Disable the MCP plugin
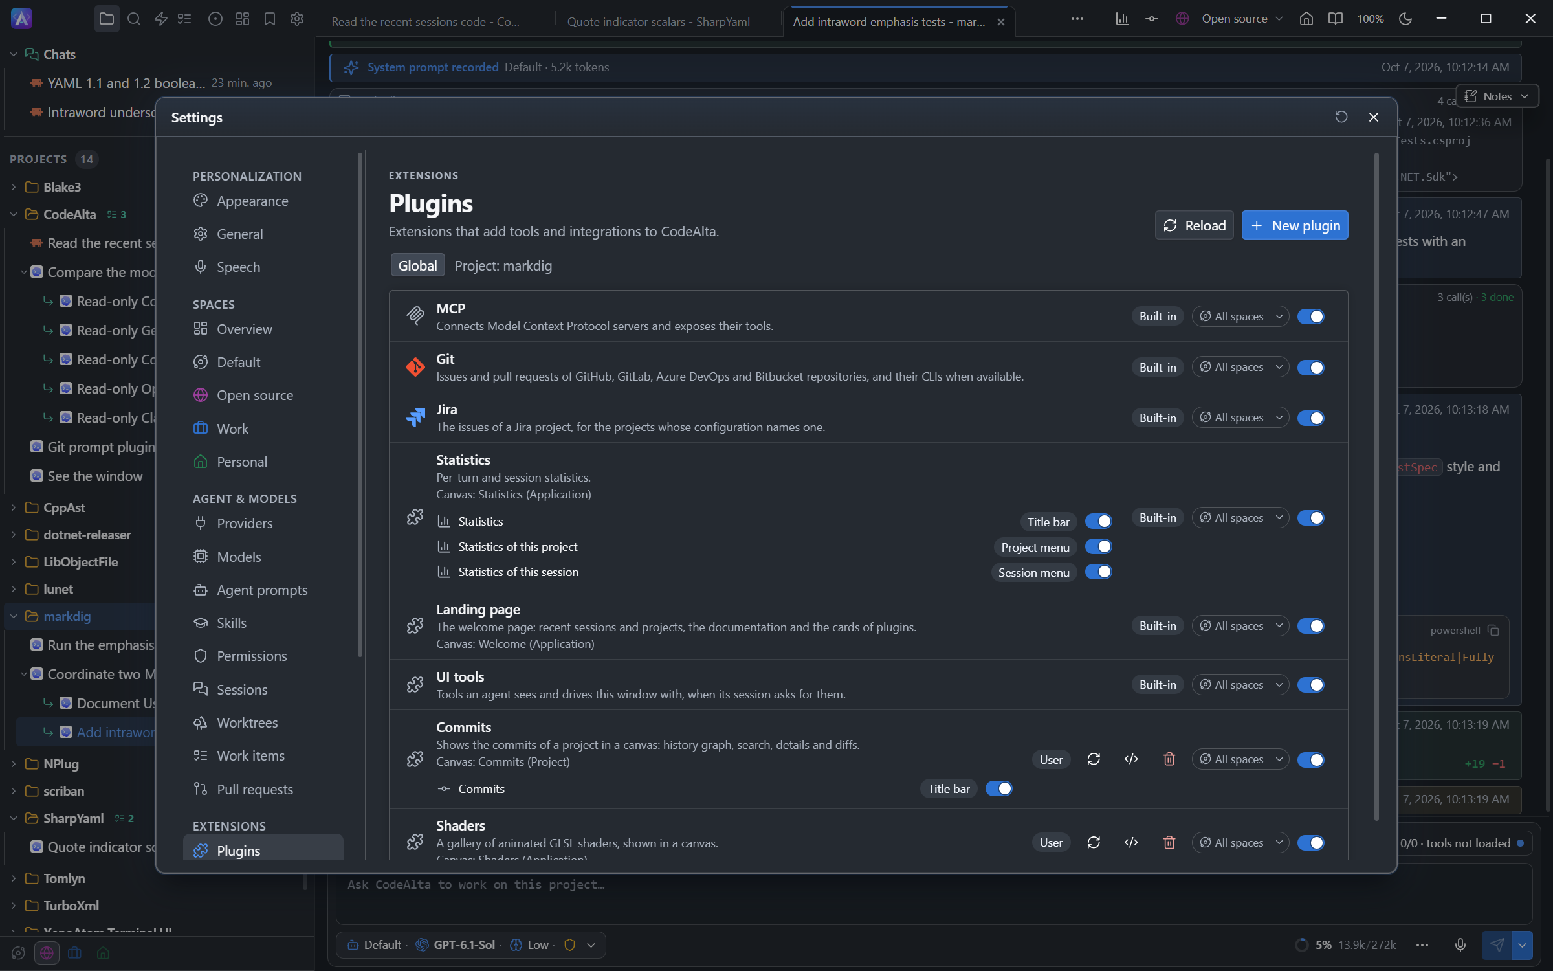 [1311, 317]
